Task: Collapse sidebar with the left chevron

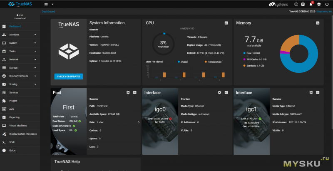Action: pyautogui.click(x=53, y=4)
